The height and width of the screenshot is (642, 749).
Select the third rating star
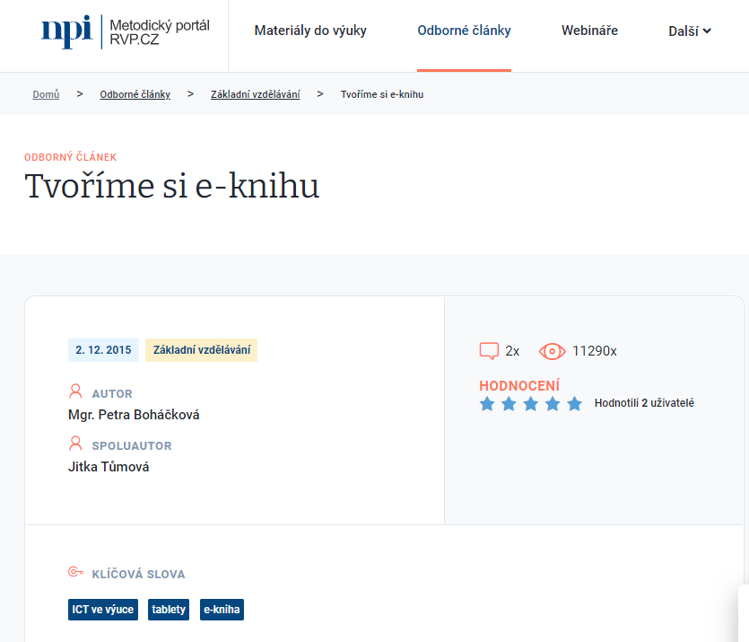pos(531,404)
